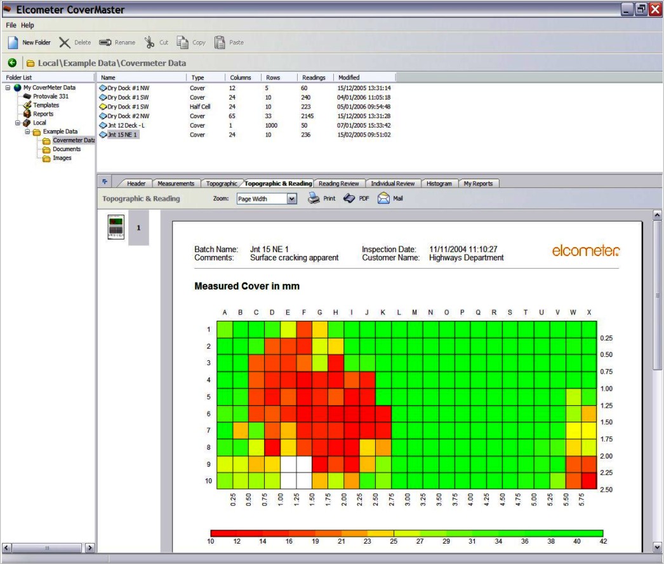Switch to the Header tab
Screen dimensions: 664x564
pyautogui.click(x=136, y=184)
